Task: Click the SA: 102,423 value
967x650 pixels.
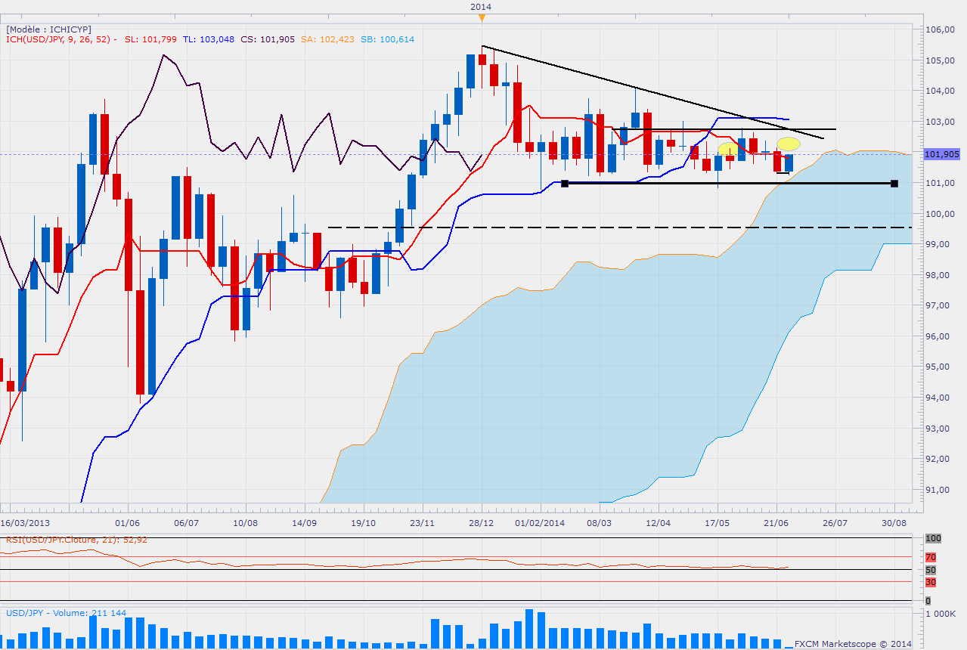Action: click(x=329, y=39)
